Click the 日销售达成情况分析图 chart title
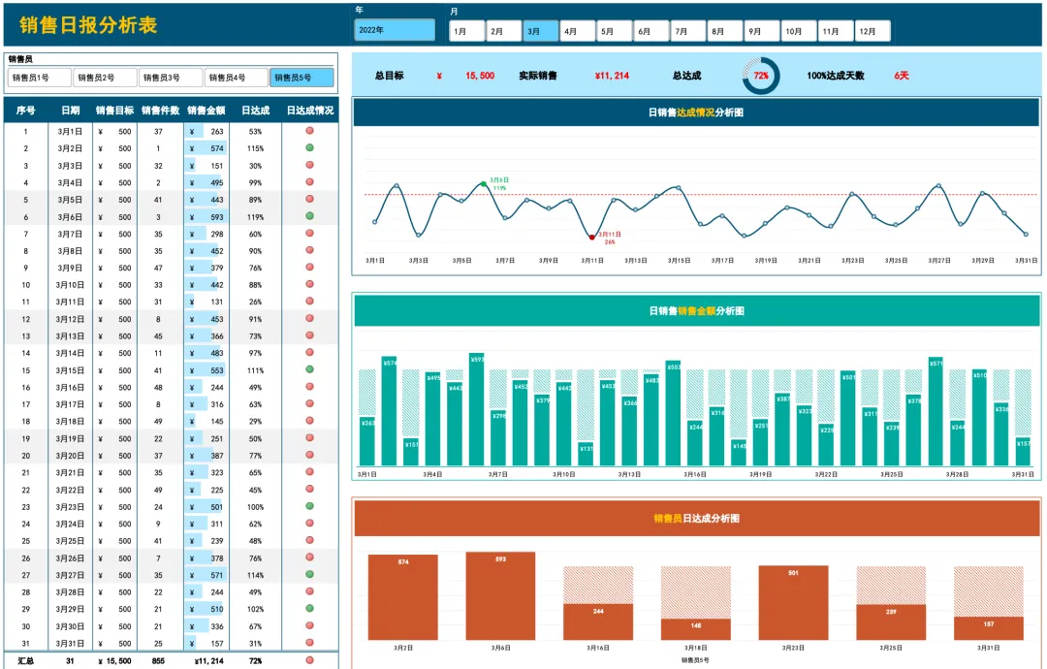The height and width of the screenshot is (669, 1047). [x=696, y=112]
